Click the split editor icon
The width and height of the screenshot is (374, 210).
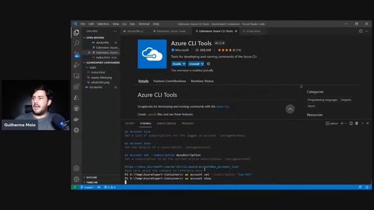pyautogui.click(x=361, y=31)
